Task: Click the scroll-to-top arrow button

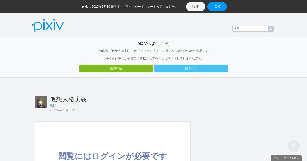Action: tap(294, 146)
